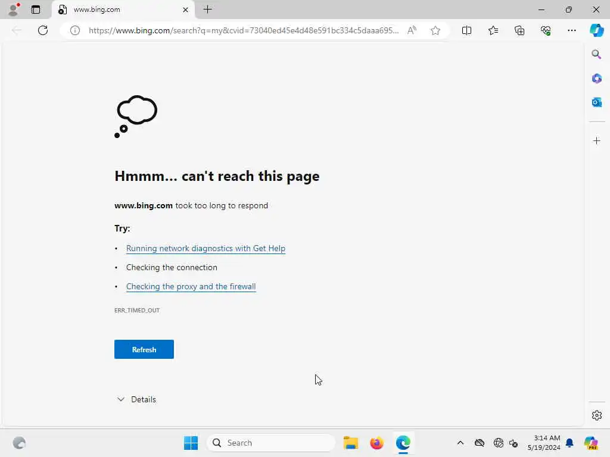Image resolution: width=610 pixels, height=457 pixels.
Task: Open clock and date 3:14 AM
Action: click(x=544, y=443)
